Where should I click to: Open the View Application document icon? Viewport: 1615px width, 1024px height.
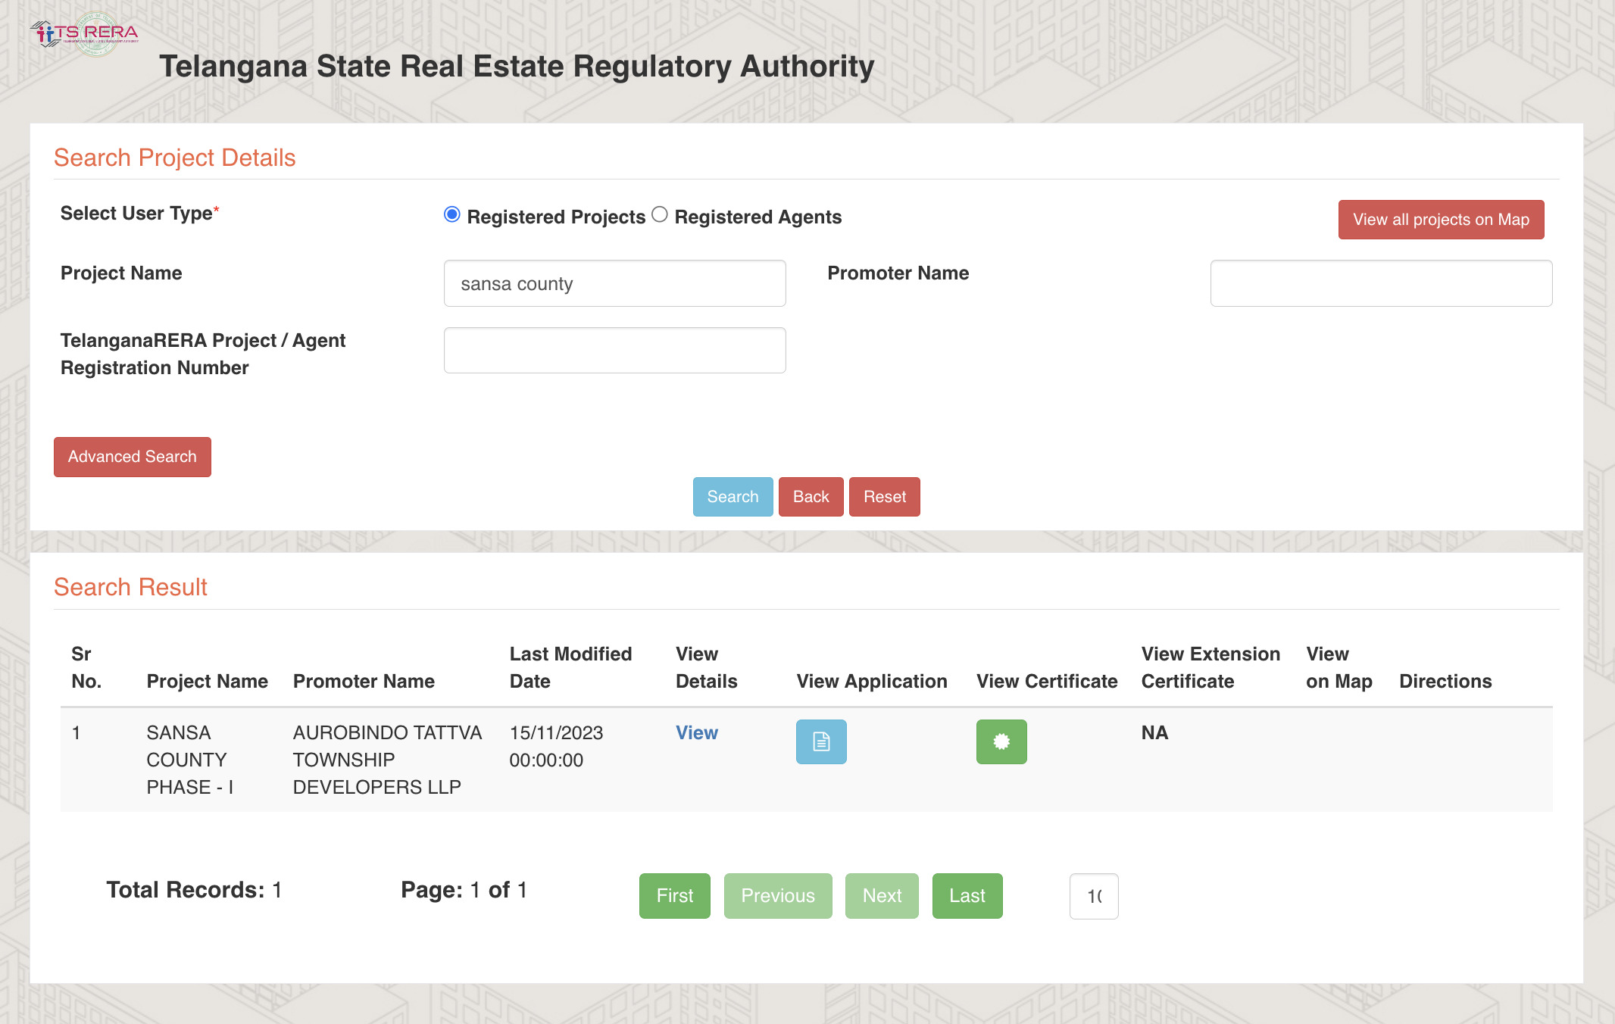tap(821, 741)
